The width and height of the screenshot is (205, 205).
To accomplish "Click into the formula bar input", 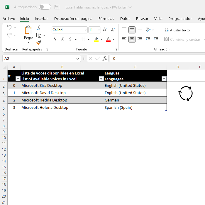I will [x=157, y=58].
